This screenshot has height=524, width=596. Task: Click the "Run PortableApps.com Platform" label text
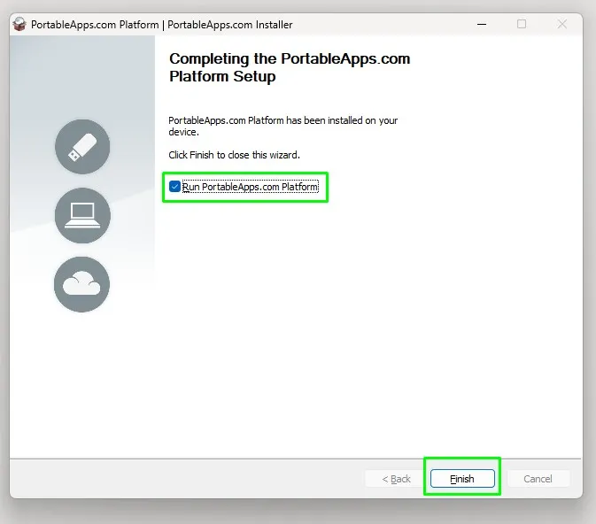250,187
